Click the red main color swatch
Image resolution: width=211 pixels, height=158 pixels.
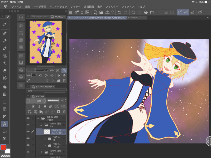[x=3, y=147]
